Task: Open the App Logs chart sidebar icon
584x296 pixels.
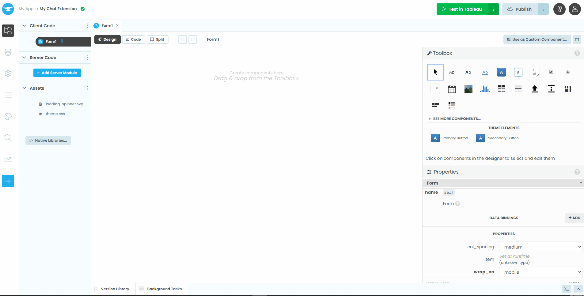Action: click(8, 159)
